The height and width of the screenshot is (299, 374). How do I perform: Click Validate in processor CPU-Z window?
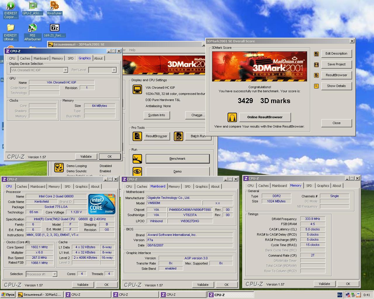(83, 285)
